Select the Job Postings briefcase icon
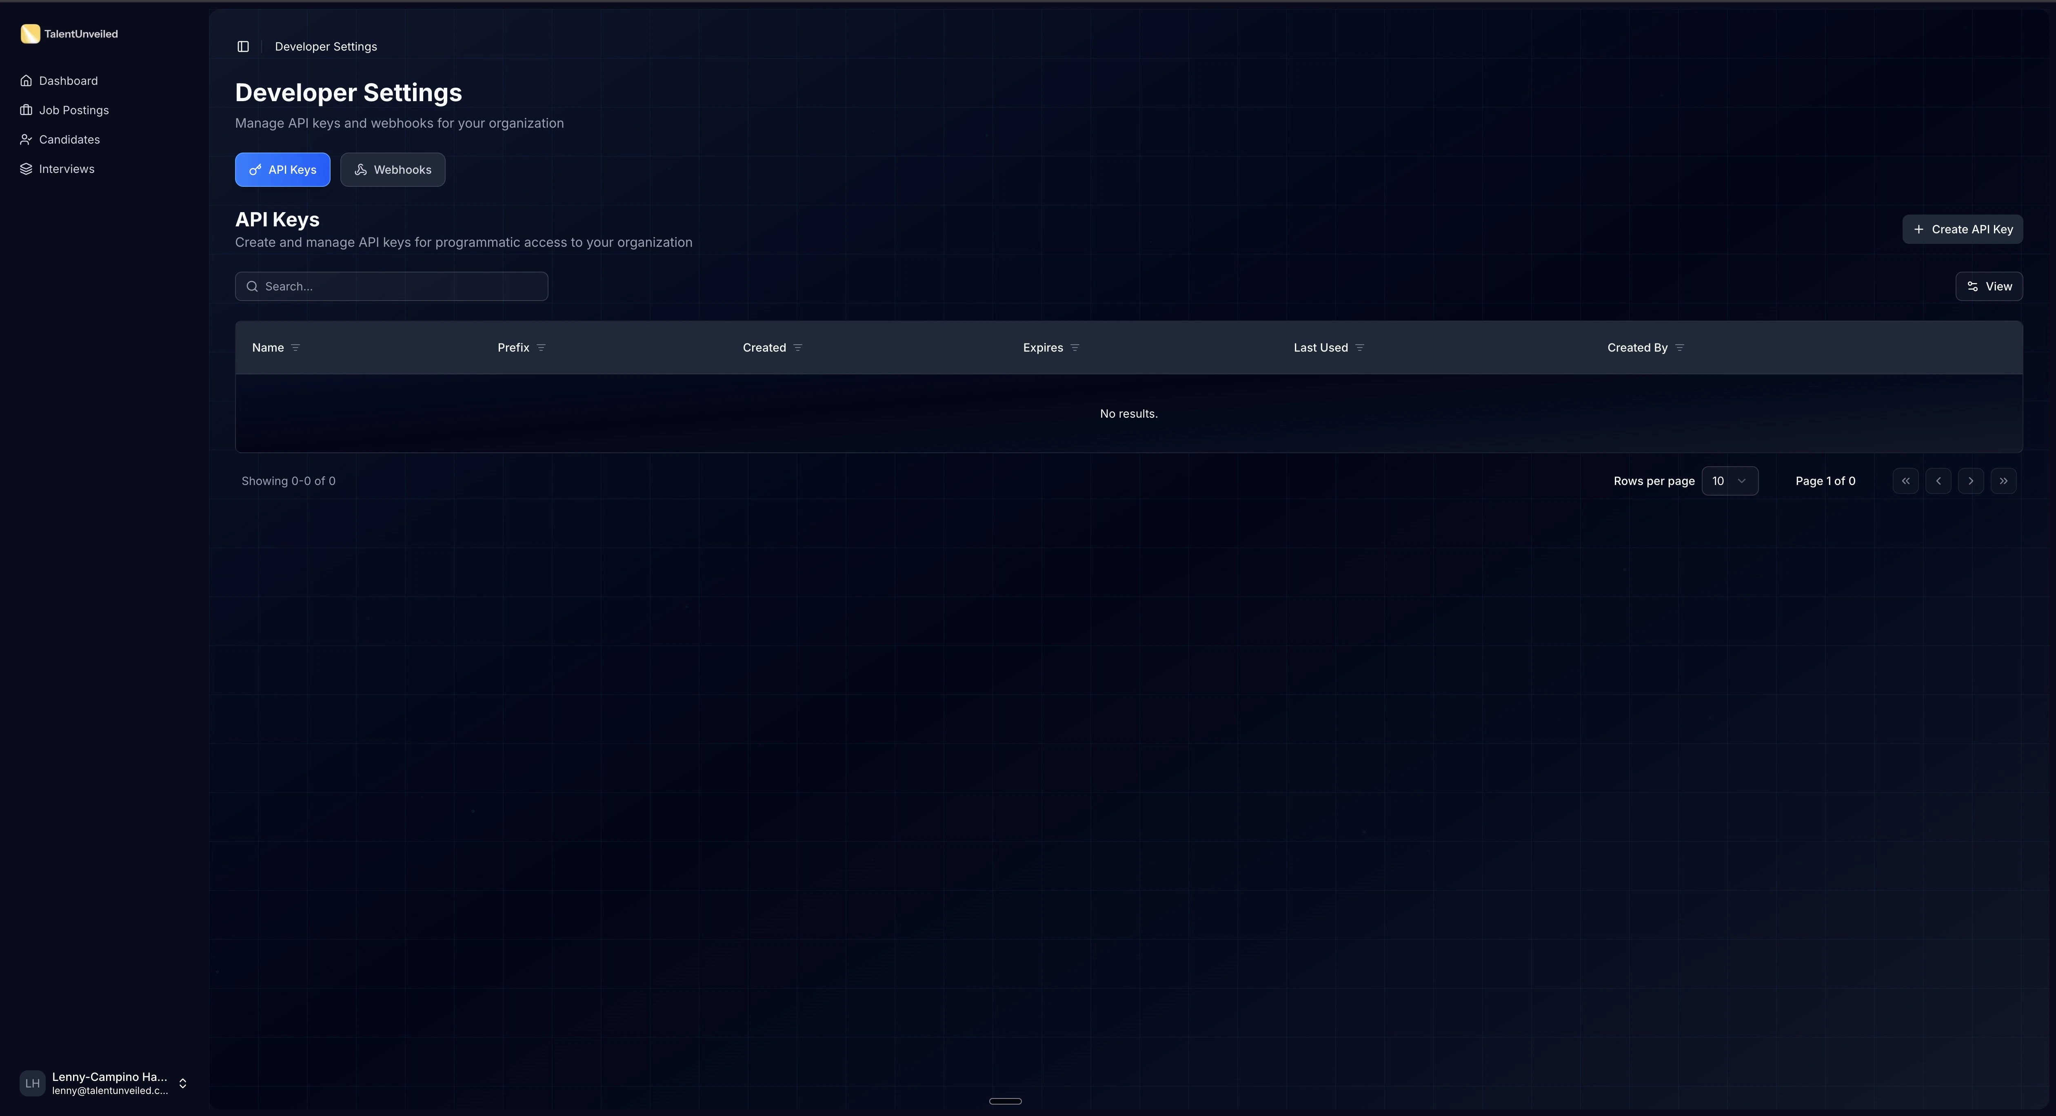The width and height of the screenshot is (2056, 1116). pos(27,109)
